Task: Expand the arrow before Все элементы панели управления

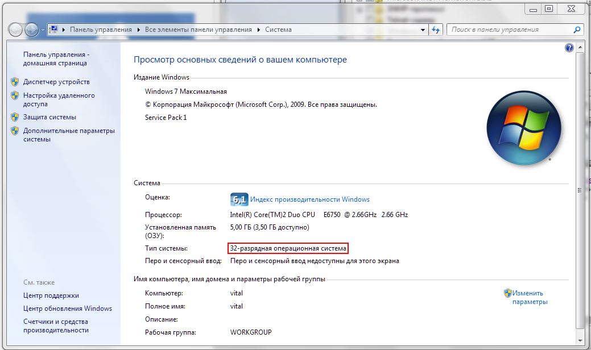Action: pos(139,30)
